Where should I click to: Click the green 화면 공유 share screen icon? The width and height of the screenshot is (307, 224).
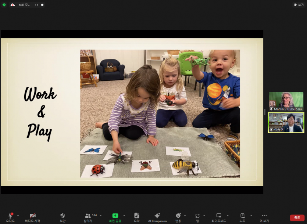[115, 216]
